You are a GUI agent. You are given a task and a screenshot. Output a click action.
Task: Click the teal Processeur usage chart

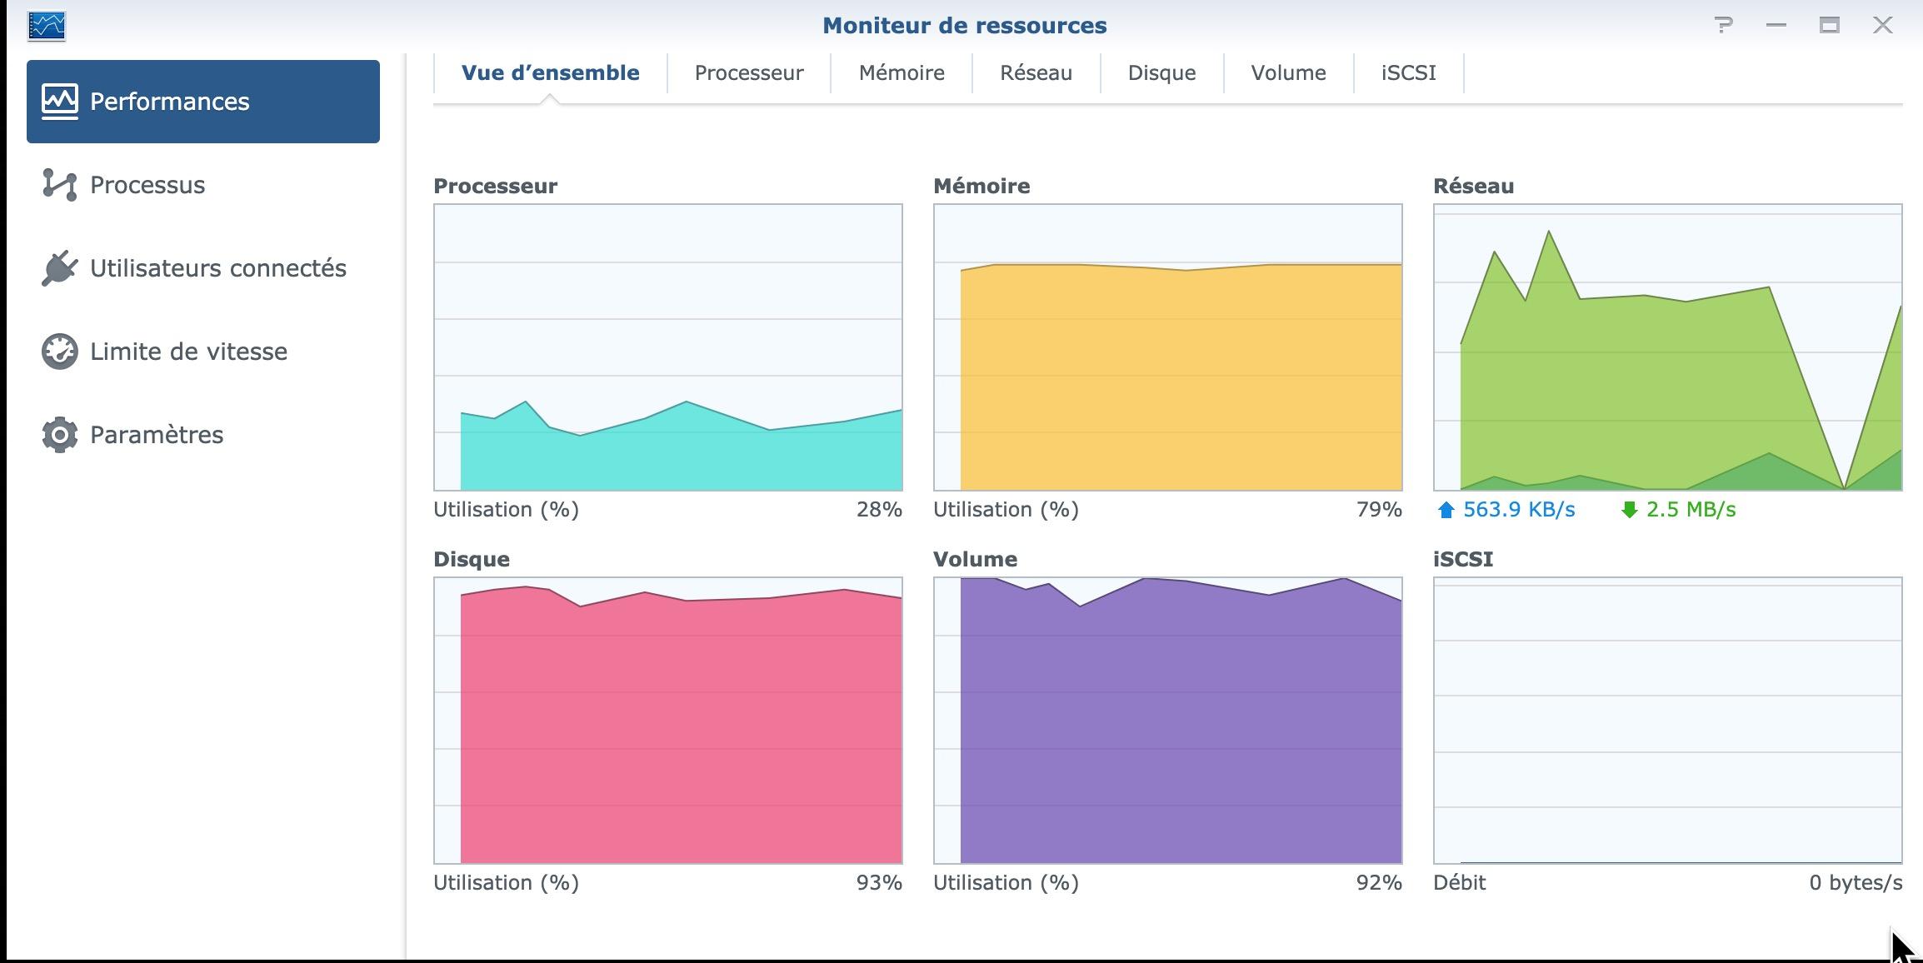[667, 347]
